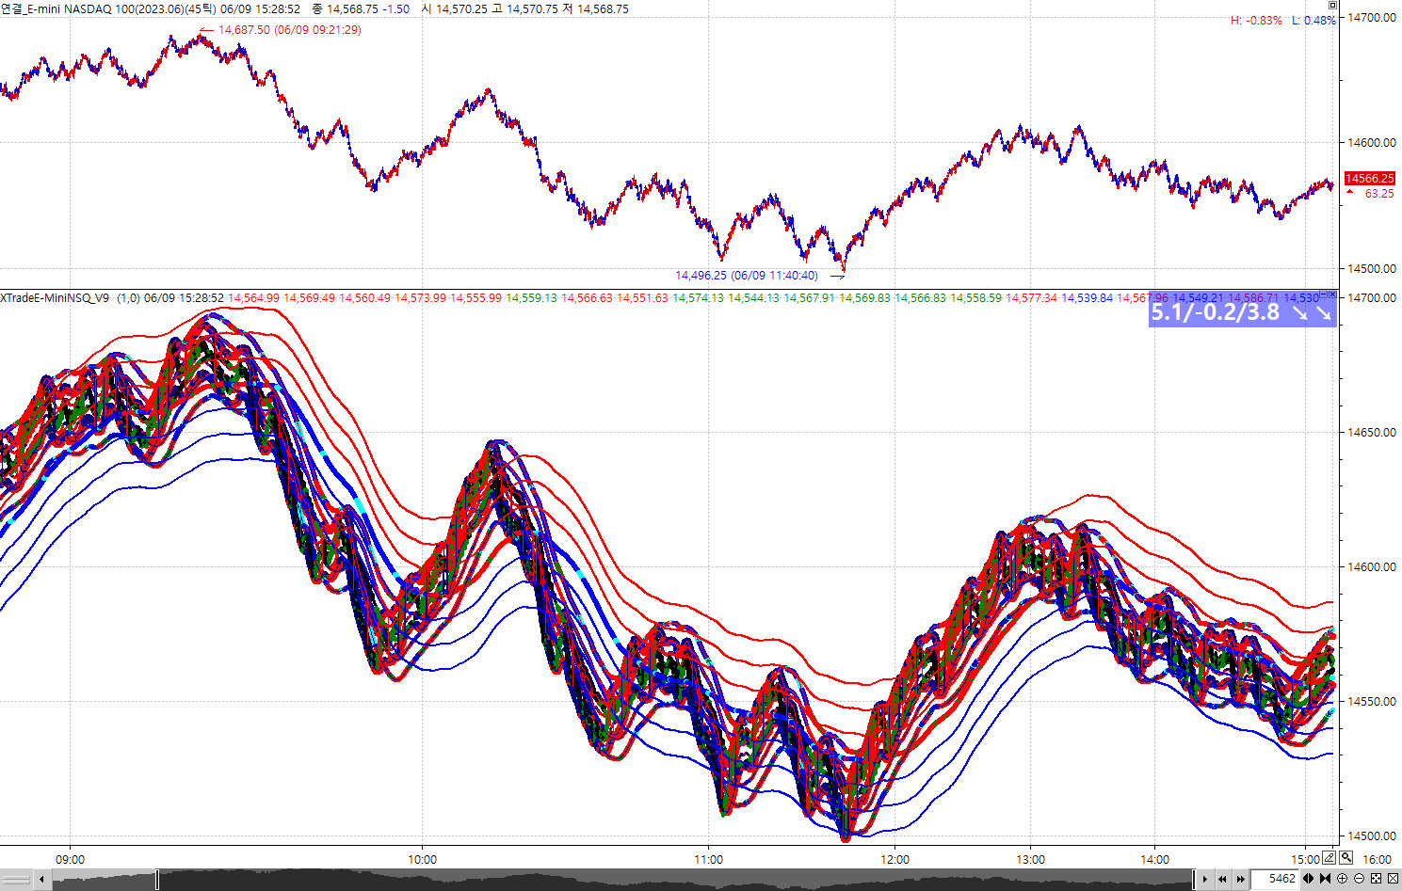Click the 12:00 time axis label
This screenshot has height=891, width=1402.
point(894,859)
